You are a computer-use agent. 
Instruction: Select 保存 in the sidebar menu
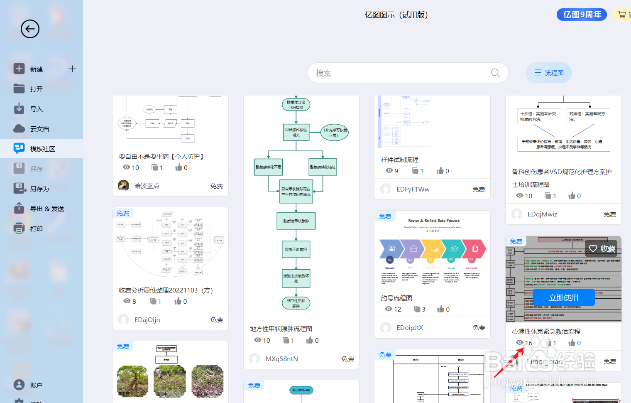tap(19, 168)
